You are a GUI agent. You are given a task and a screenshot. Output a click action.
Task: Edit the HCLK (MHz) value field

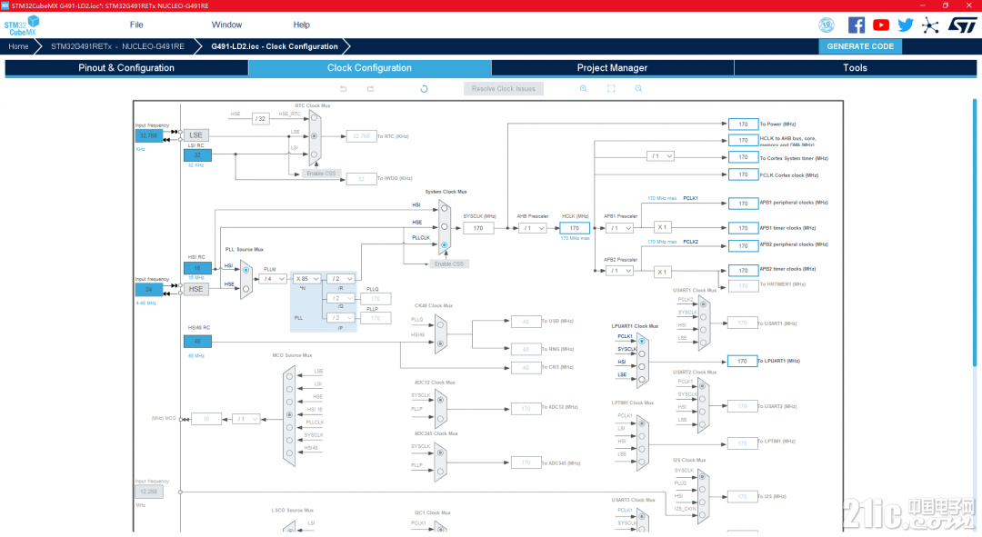[575, 228]
